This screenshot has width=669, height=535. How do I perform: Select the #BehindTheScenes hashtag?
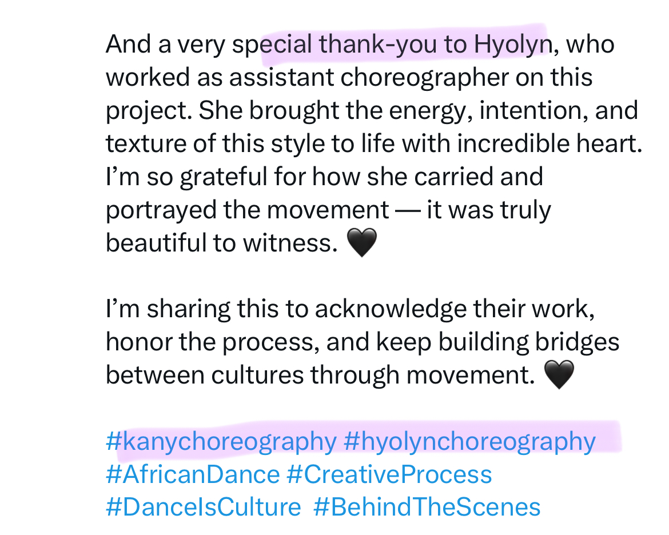pyautogui.click(x=427, y=508)
